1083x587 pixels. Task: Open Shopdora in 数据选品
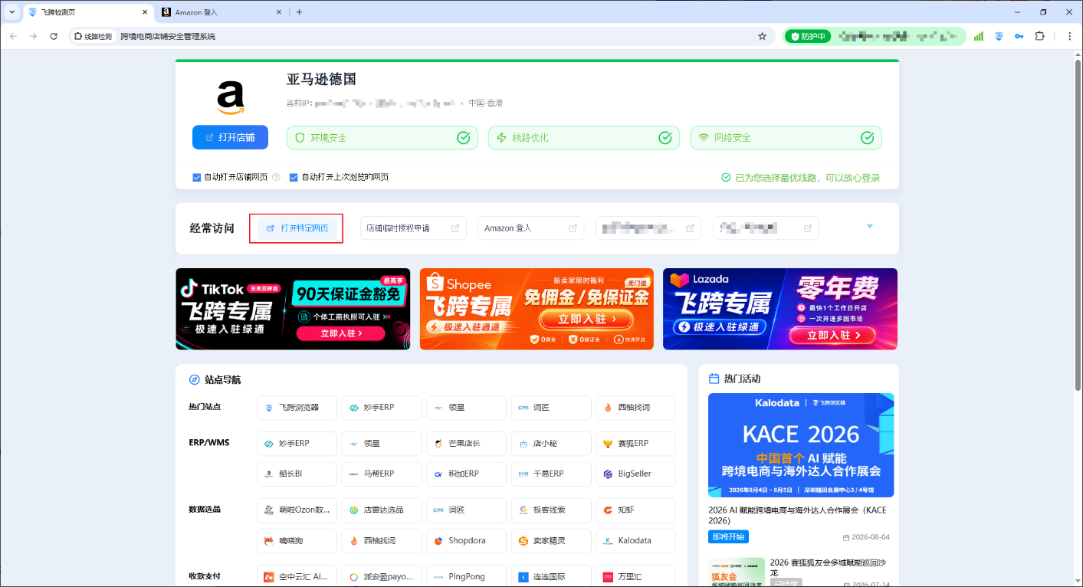click(x=467, y=540)
